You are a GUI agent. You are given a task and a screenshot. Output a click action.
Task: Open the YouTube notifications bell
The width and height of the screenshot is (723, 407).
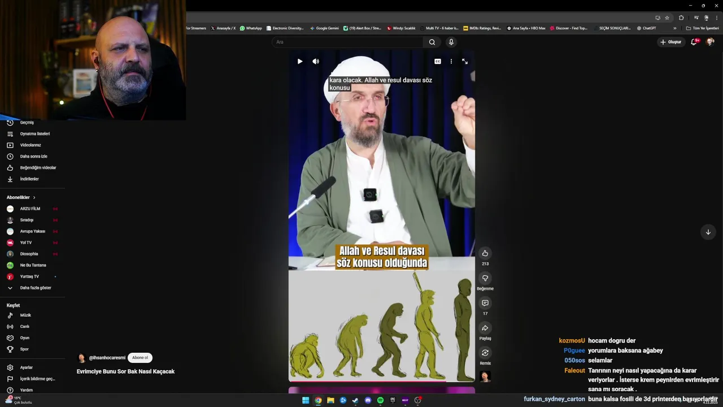click(694, 42)
